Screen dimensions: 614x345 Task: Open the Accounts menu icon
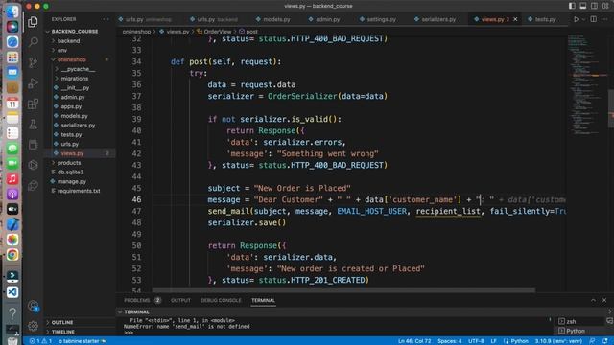[x=34, y=306]
